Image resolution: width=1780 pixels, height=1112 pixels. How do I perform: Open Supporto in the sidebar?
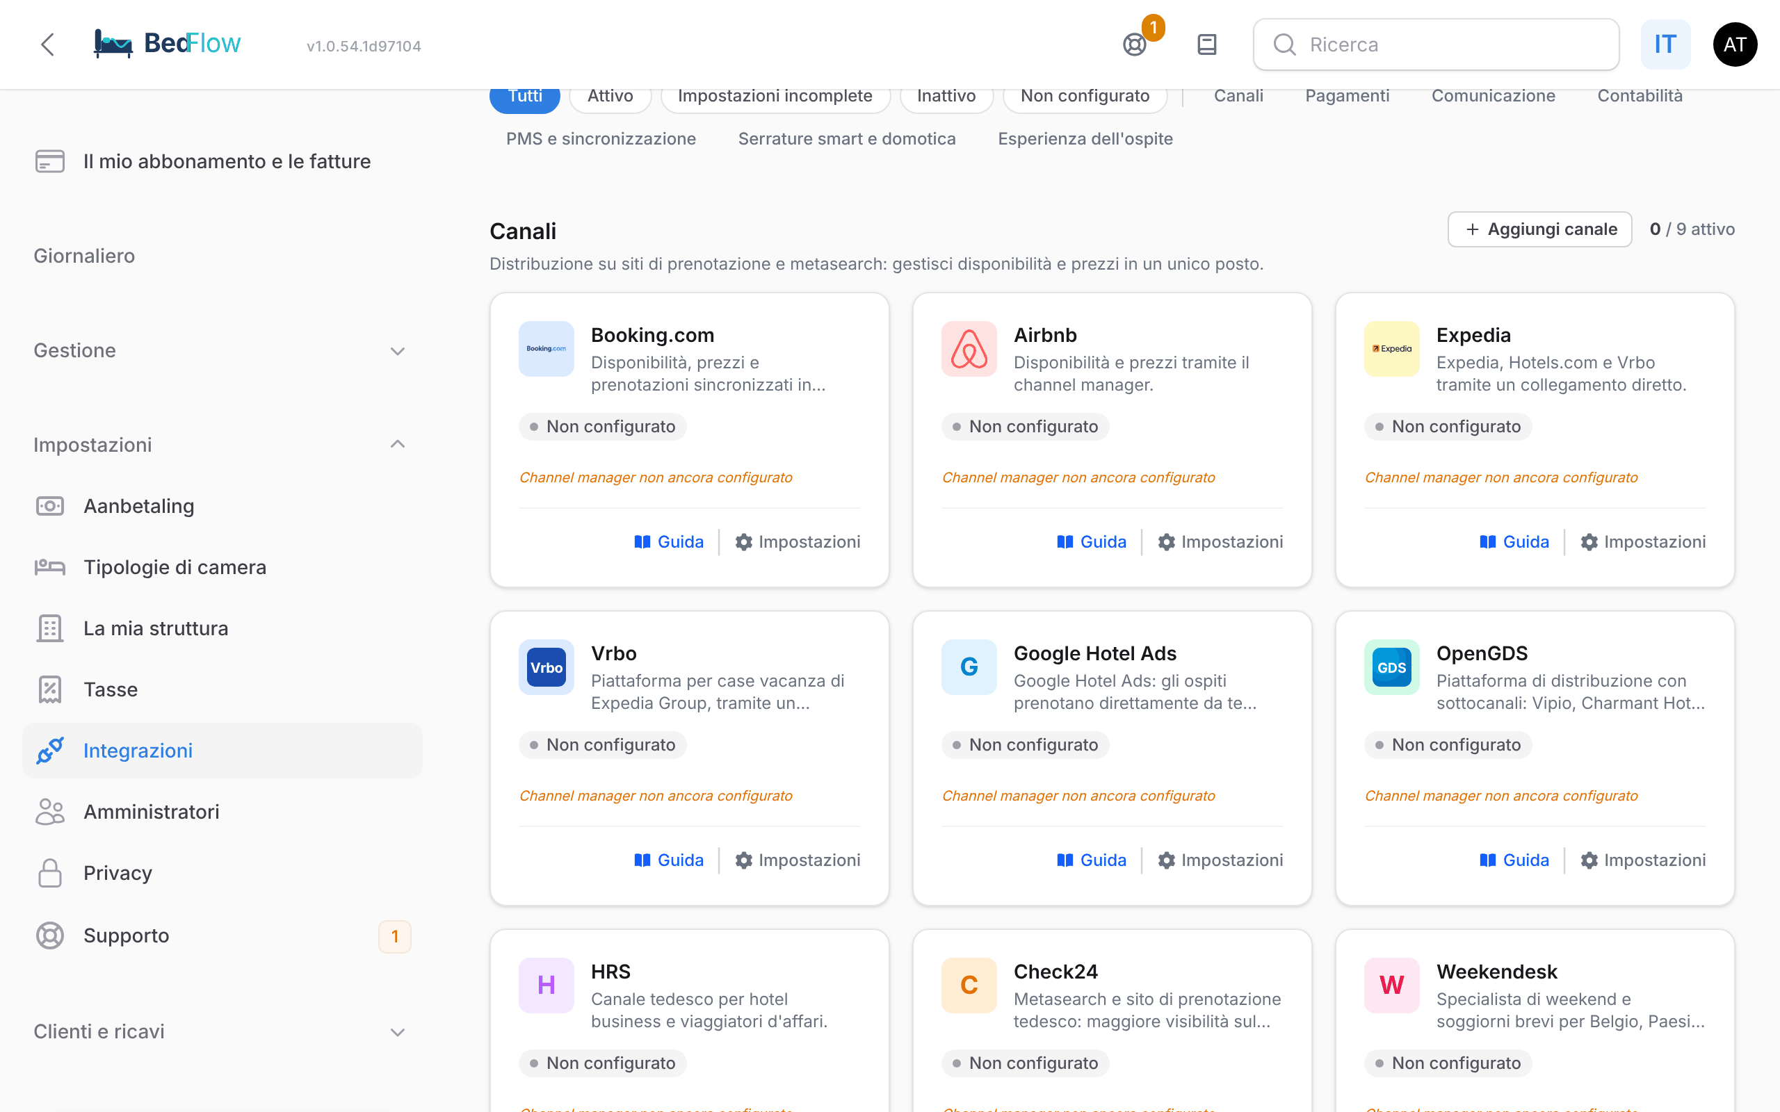(222, 935)
